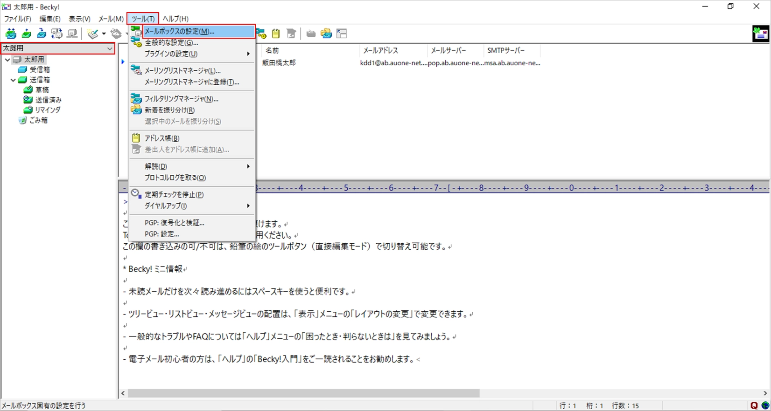771x411 pixels.
Task: Collapse the 太郎用 tree root
Action: click(7, 60)
